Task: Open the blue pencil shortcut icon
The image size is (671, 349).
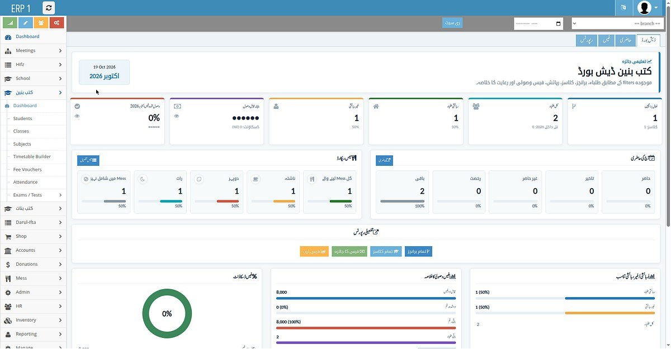Action: pos(26,23)
